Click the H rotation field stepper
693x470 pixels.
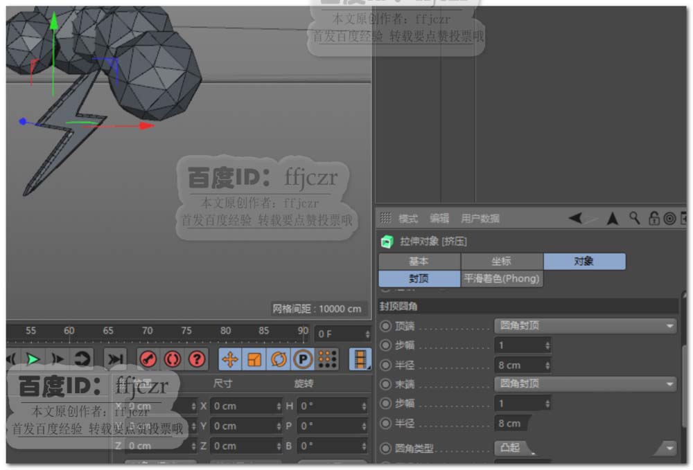[364, 406]
